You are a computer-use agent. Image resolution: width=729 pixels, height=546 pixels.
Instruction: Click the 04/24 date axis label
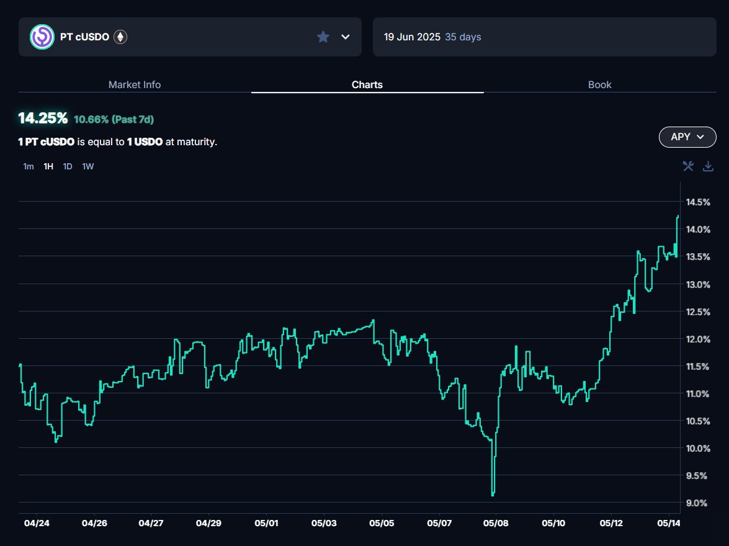click(37, 523)
